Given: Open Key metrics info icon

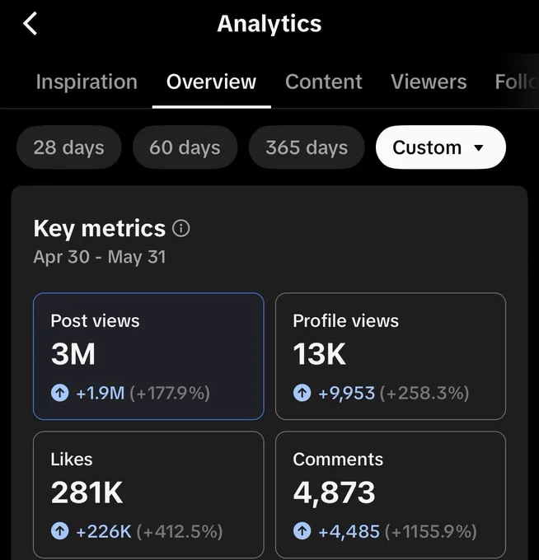Looking at the screenshot, I should (181, 229).
